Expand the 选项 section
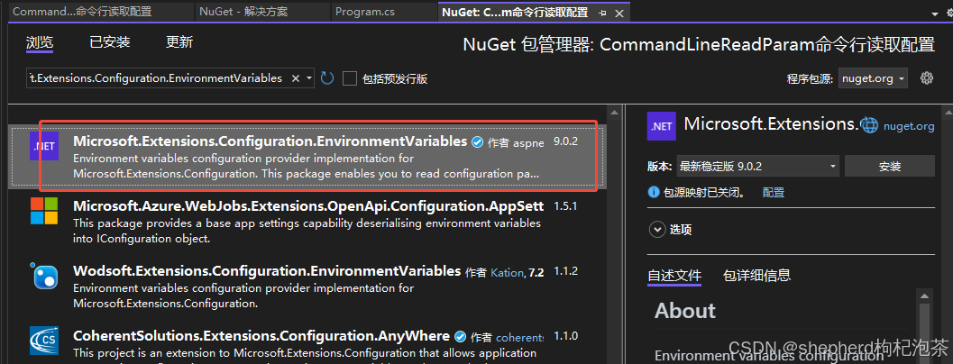This screenshot has height=364, width=953. tap(657, 230)
